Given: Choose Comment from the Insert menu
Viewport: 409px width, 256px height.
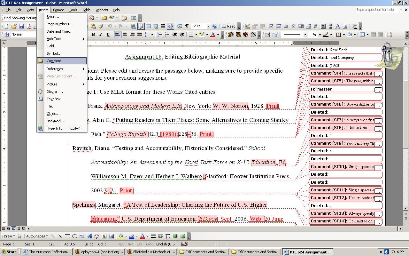Looking at the screenshot, I should pyautogui.click(x=62, y=61).
